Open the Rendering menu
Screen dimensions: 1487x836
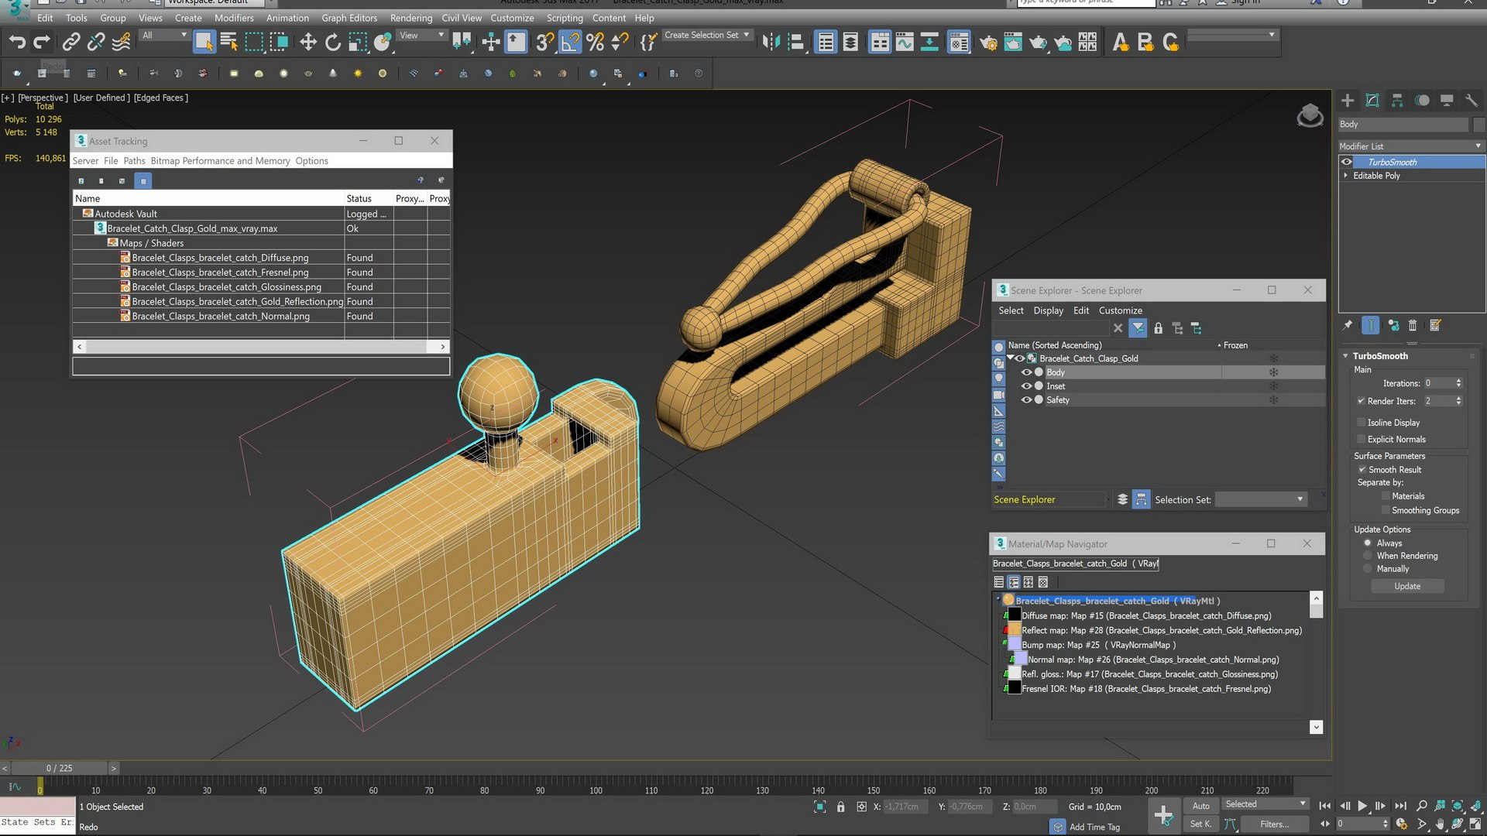click(410, 18)
